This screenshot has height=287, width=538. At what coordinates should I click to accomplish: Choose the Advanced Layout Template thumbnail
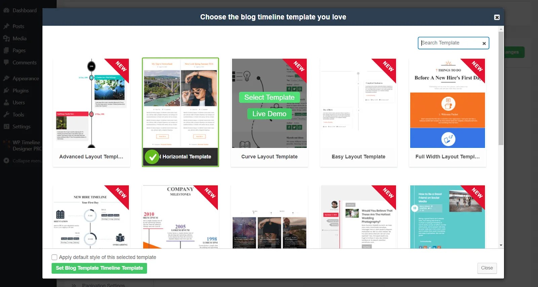pyautogui.click(x=91, y=103)
